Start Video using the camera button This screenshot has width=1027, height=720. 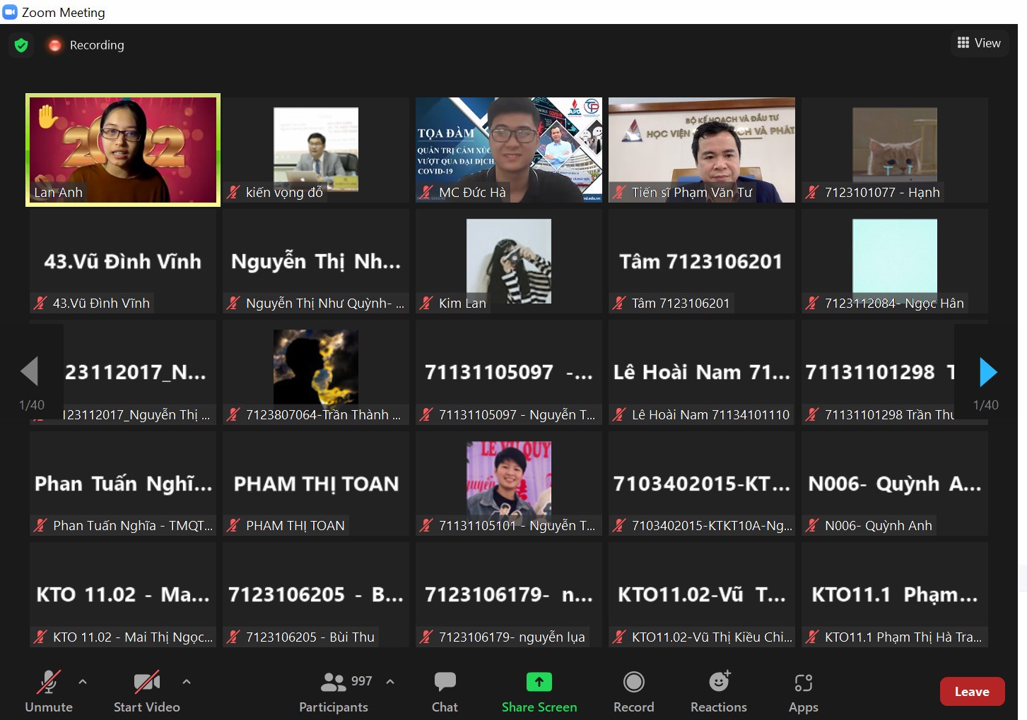[146, 692]
